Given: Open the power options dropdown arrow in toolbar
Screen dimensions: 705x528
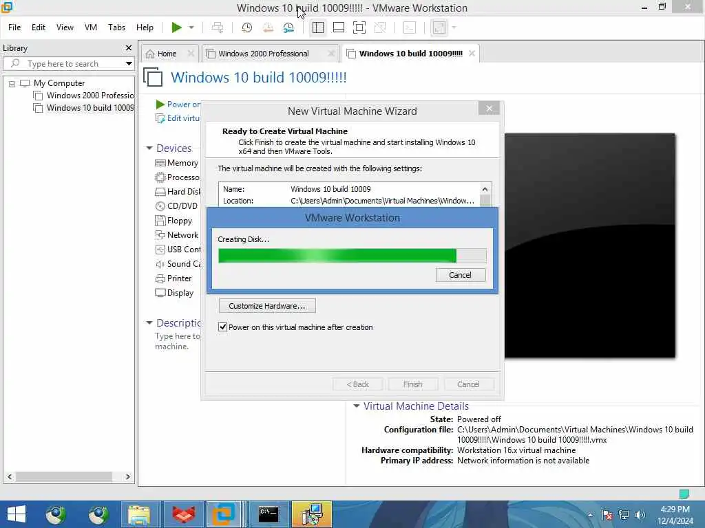Looking at the screenshot, I should coord(191,27).
